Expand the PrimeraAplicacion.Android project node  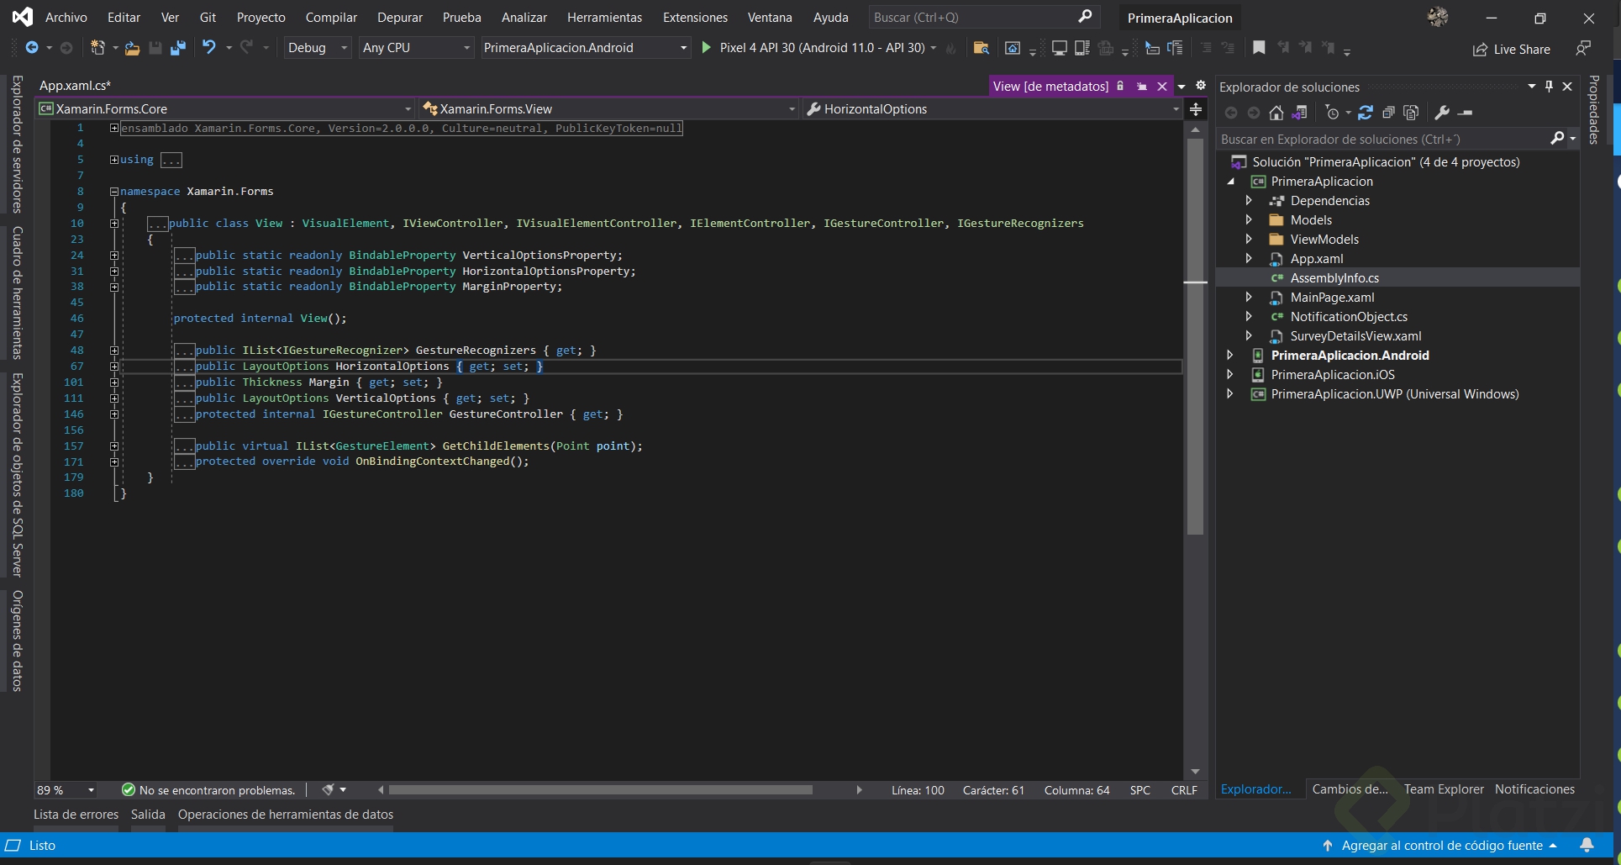click(1230, 356)
